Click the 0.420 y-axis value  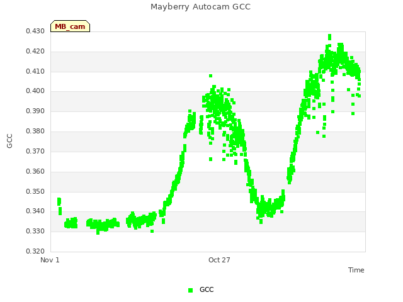35,51
